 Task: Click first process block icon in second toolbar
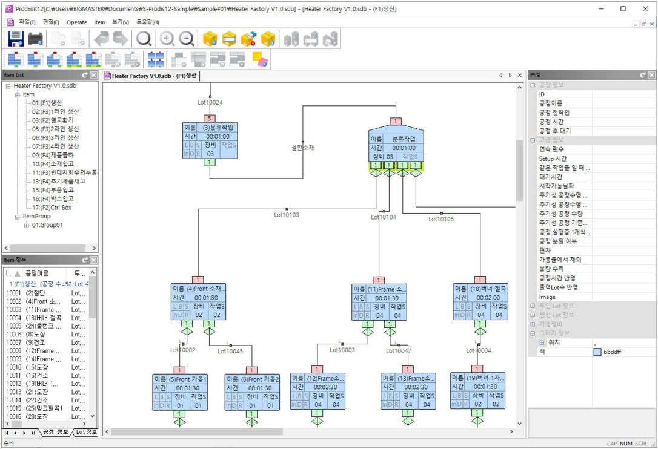(x=15, y=59)
